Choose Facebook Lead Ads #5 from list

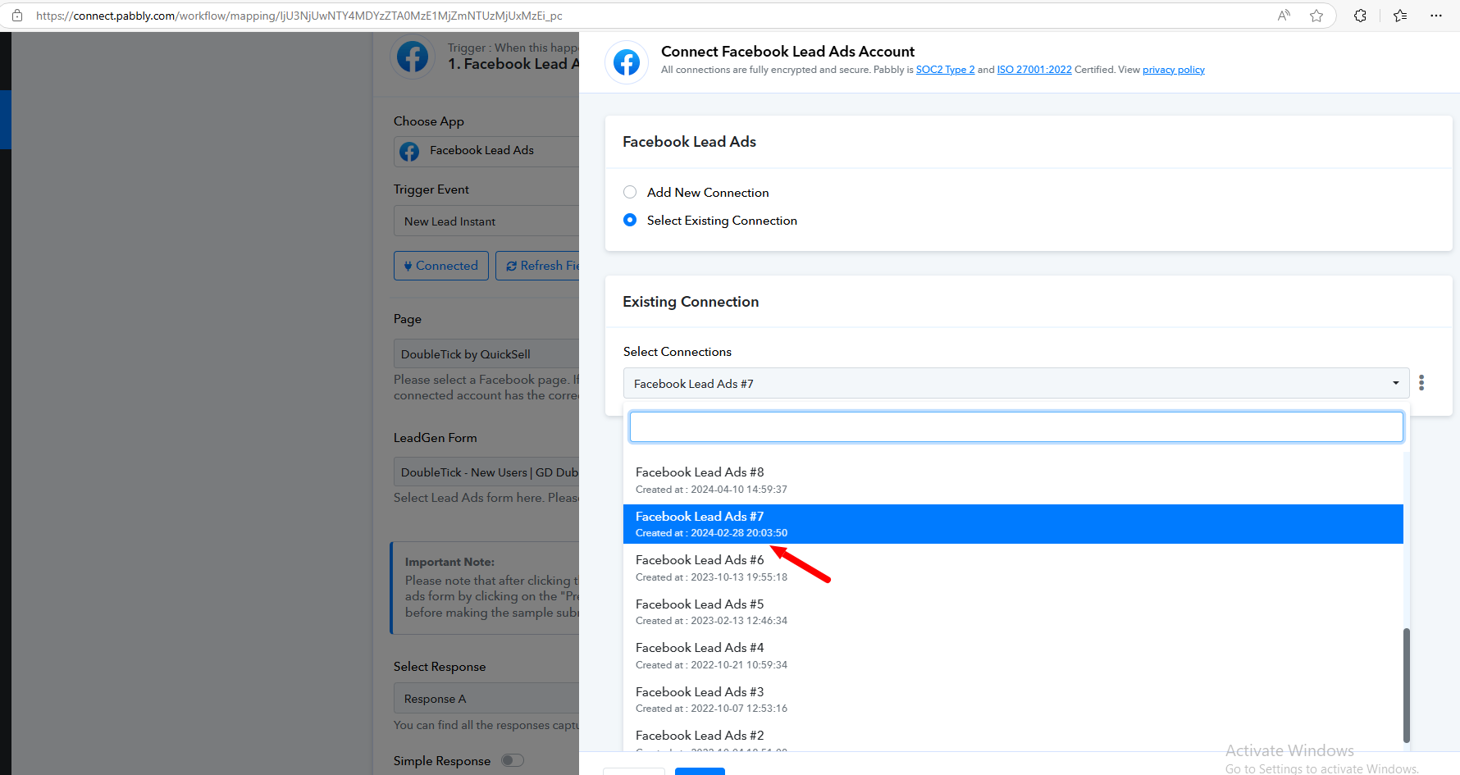point(1013,612)
